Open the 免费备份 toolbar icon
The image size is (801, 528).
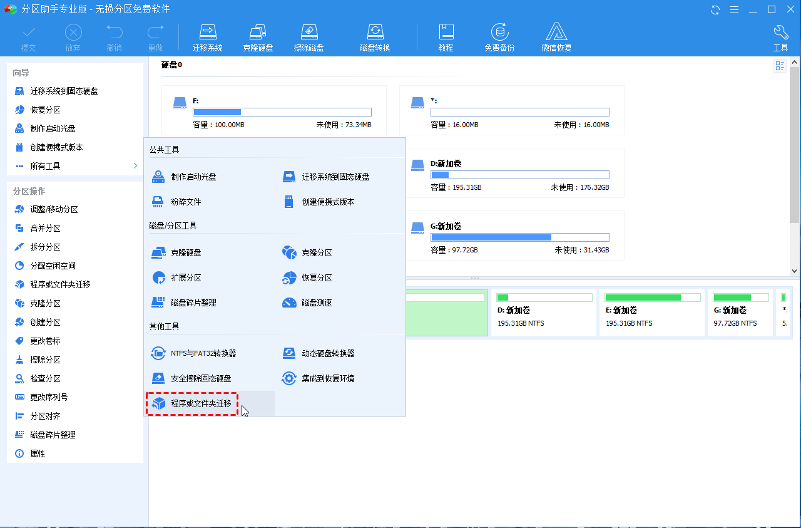click(x=499, y=33)
